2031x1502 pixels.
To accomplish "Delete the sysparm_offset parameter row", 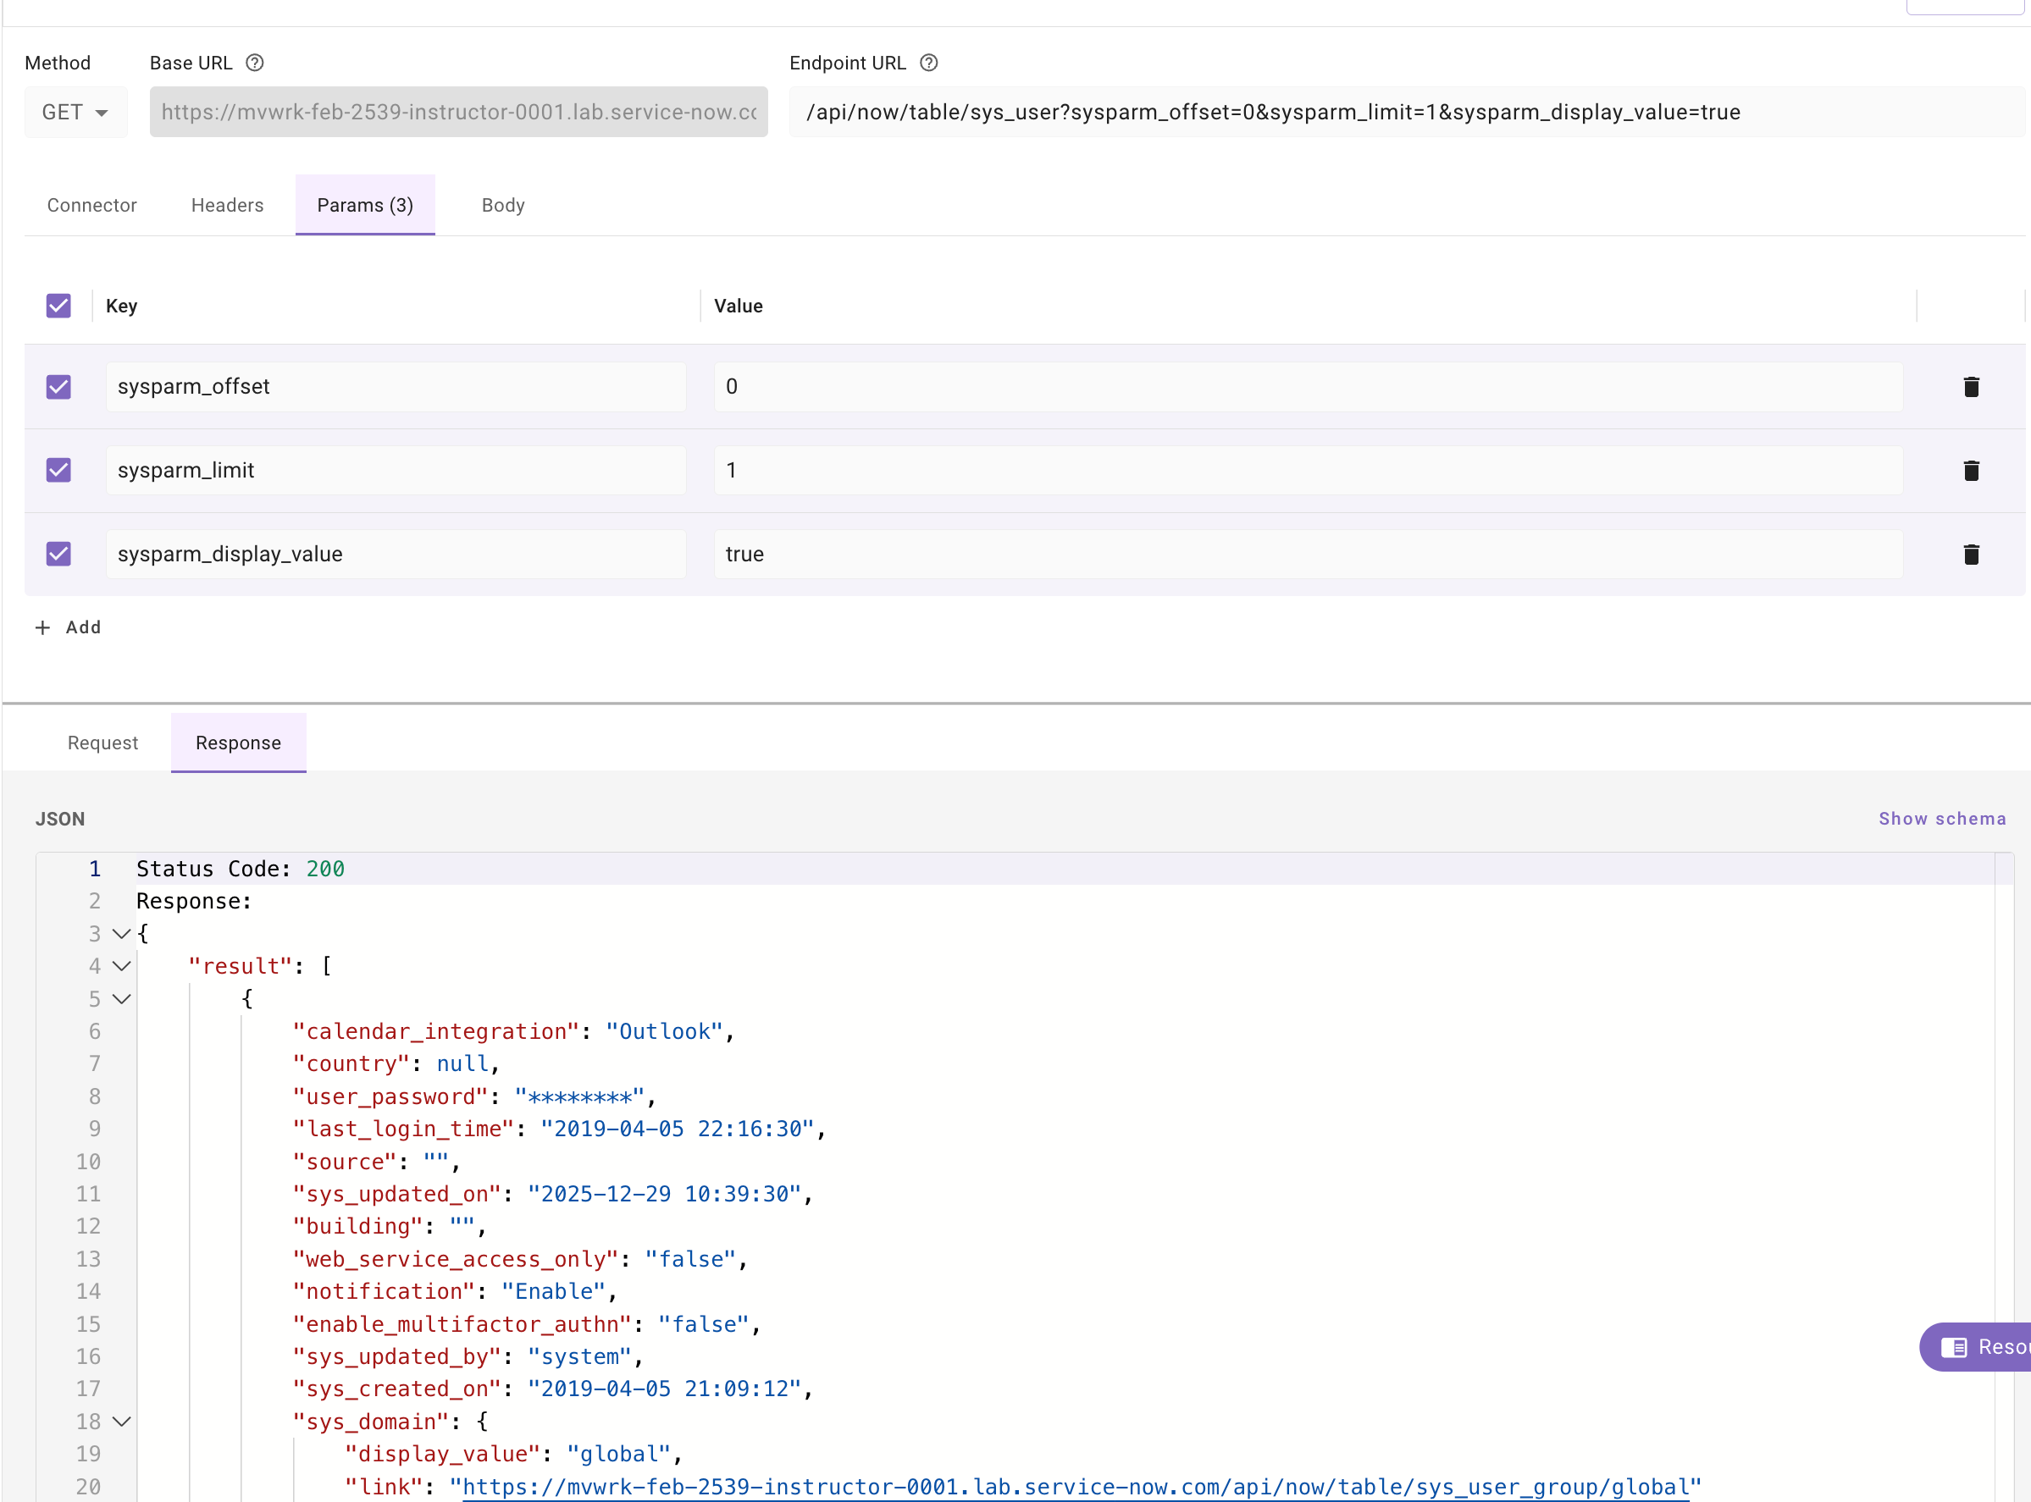I will coord(1970,387).
